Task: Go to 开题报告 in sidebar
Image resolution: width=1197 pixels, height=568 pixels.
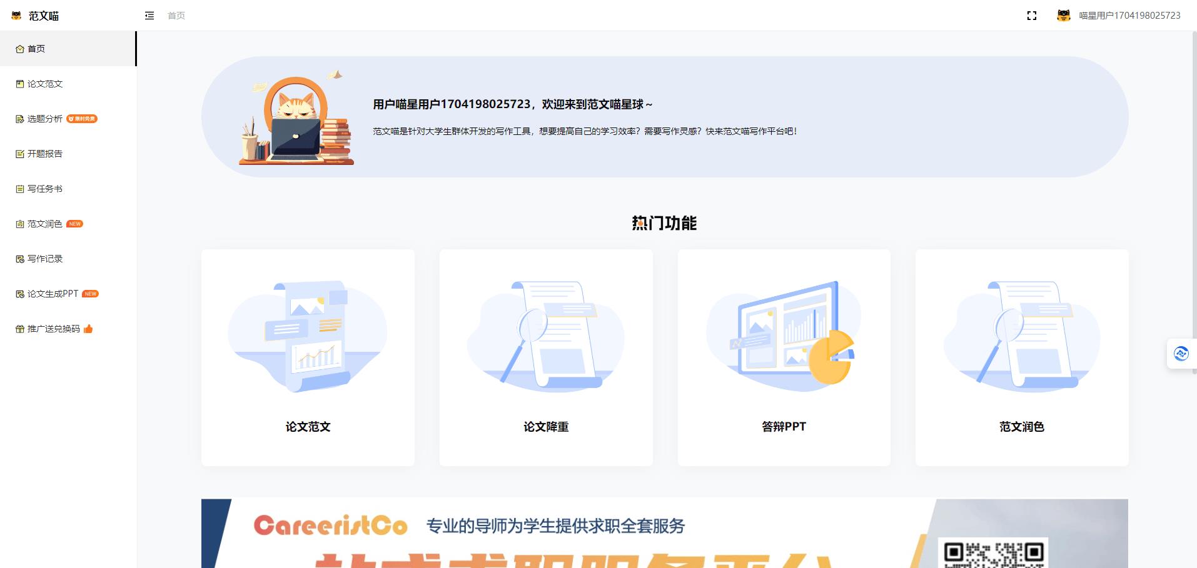Action: point(45,154)
